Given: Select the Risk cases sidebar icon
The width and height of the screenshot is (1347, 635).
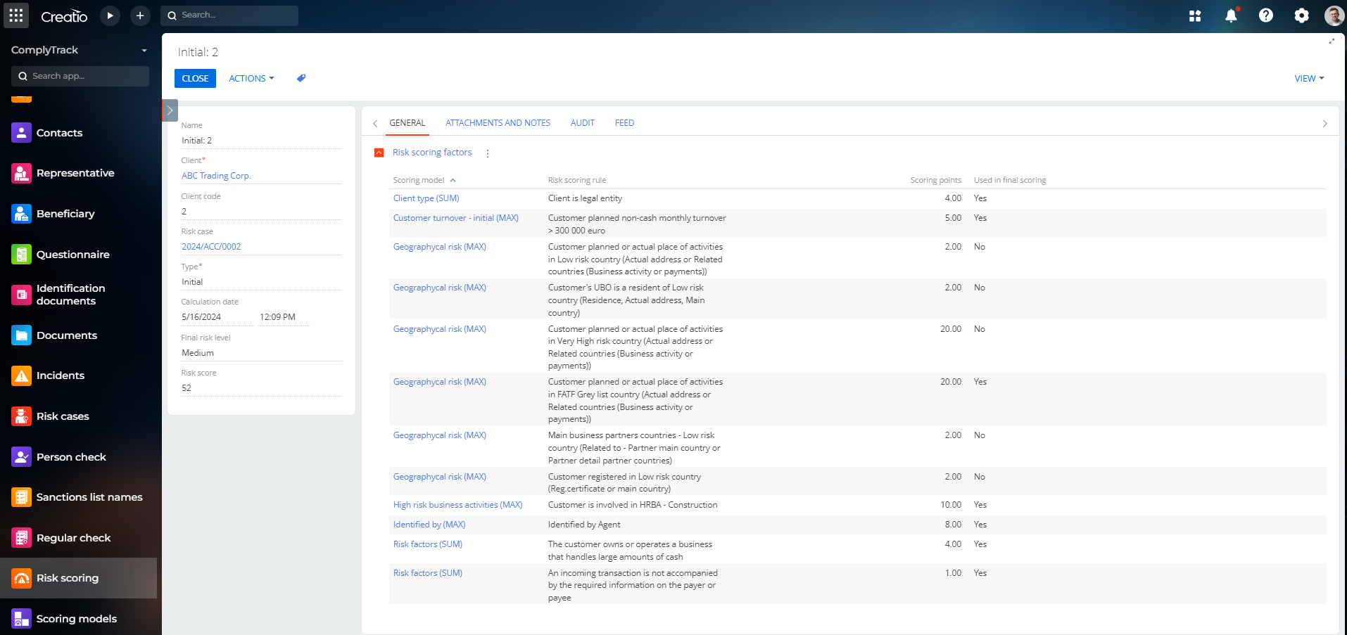Looking at the screenshot, I should coord(63,416).
